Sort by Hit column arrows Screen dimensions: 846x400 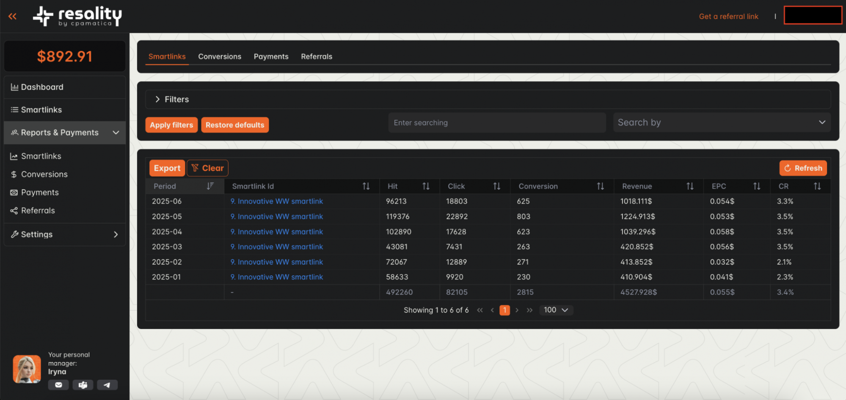tap(426, 186)
